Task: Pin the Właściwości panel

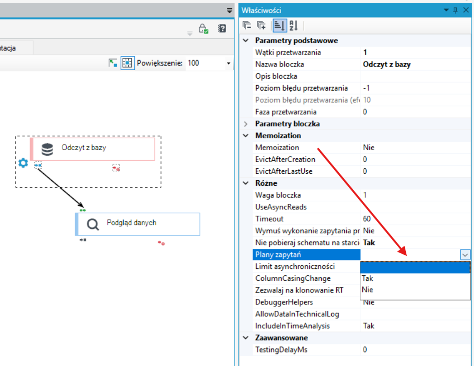Action: tap(455, 11)
